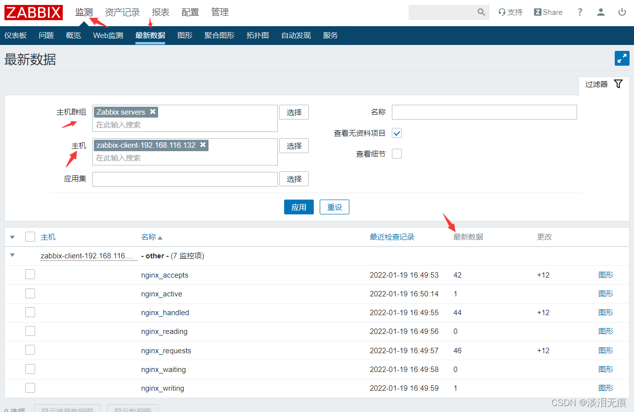The height and width of the screenshot is (412, 634).
Task: Open 图形 link for nginx_accepts
Action: click(x=606, y=275)
